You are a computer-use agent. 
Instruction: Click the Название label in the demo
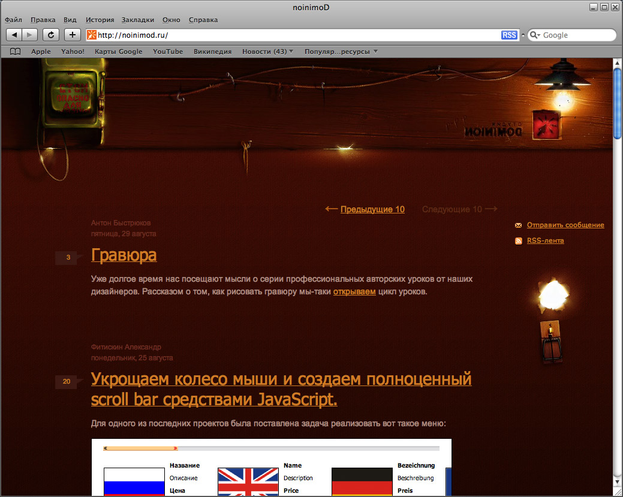[185, 465]
